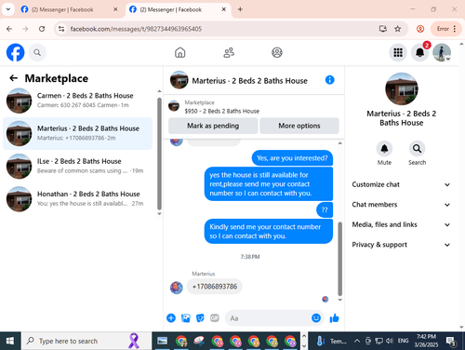The height and width of the screenshot is (350, 465).
Task: Open ILse 2 Beds 2 Baths conversation
Action: coord(77,166)
